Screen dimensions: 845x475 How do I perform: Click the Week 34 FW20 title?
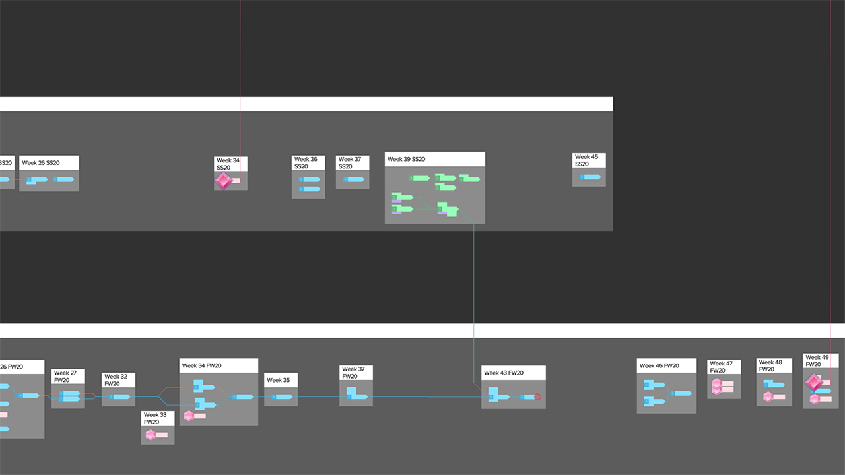201,365
